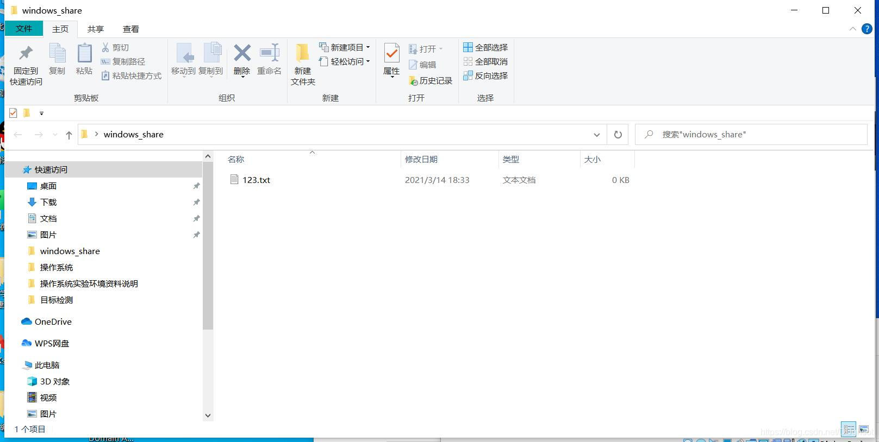Click the magnifier icon in the search box
This screenshot has width=879, height=442.
tap(649, 135)
